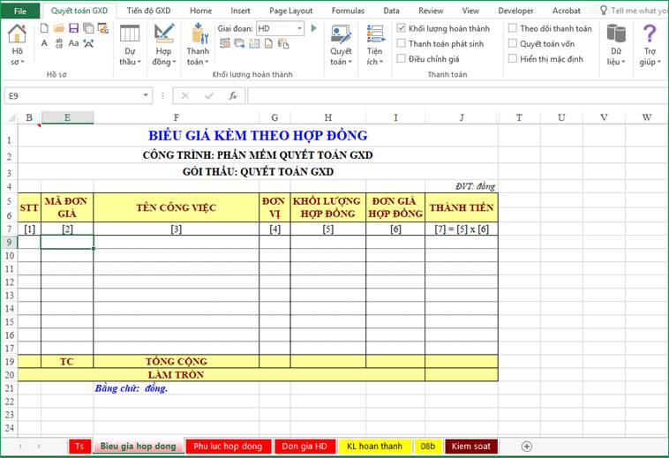Click the purple save disk icon
The height and width of the screenshot is (458, 669).
[x=73, y=28]
